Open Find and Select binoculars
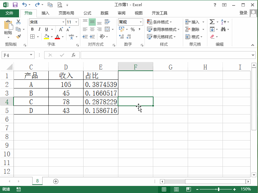Screen dimensions: 258x193 tap(223, 29)
